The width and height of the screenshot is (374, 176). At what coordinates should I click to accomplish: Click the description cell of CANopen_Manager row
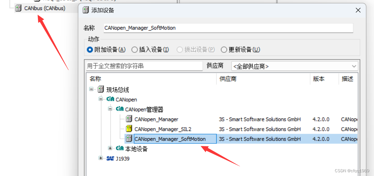[x=349, y=119]
